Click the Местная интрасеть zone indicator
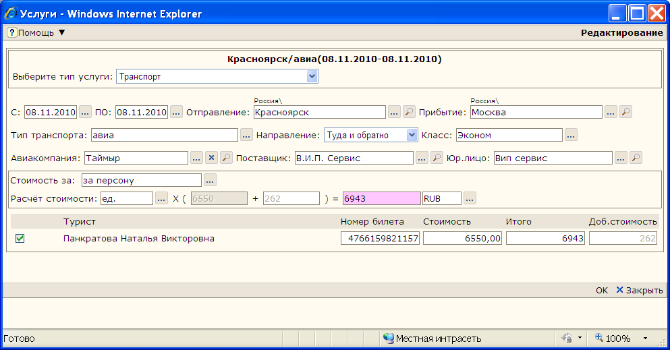 [x=432, y=339]
